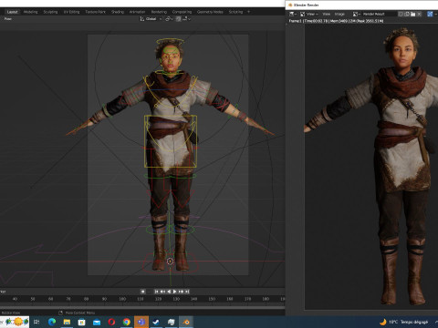Toggle auto keying record button in timeline
This screenshot has width=438, height=328.
pos(142,292)
